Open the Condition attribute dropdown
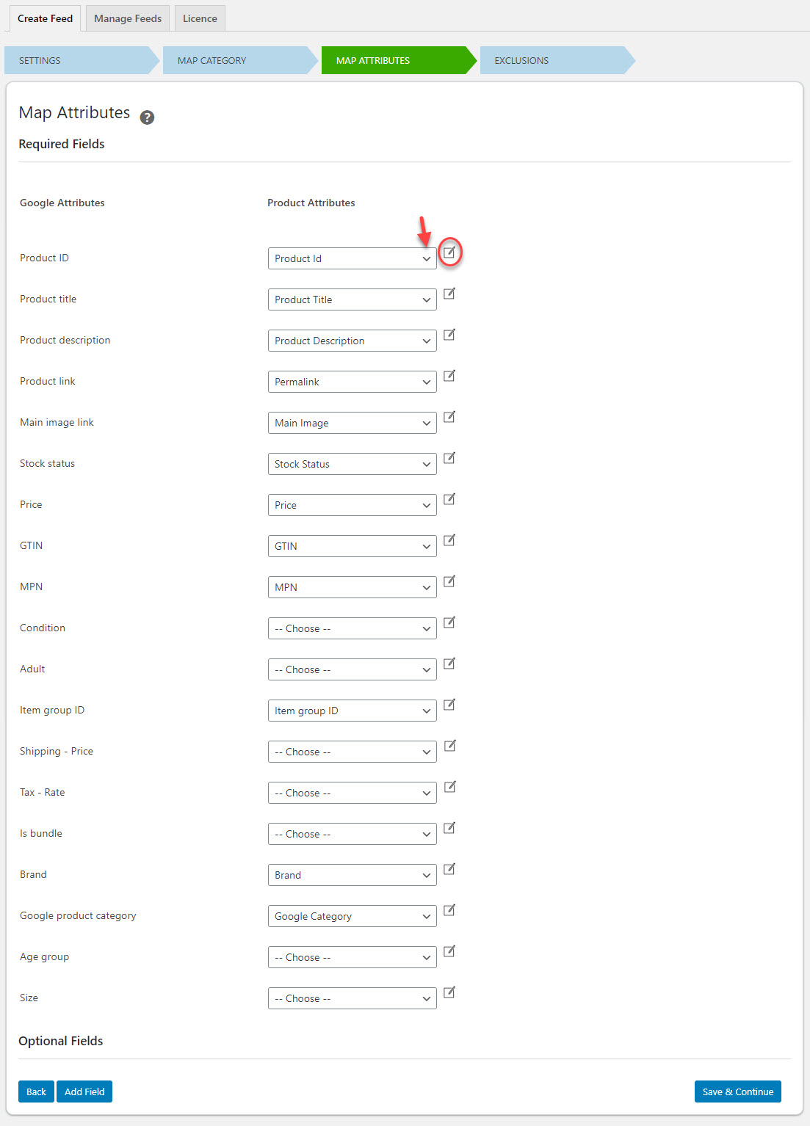 pos(352,628)
